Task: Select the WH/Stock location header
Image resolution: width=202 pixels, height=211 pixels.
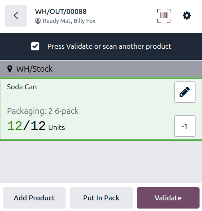Action: 101,69
